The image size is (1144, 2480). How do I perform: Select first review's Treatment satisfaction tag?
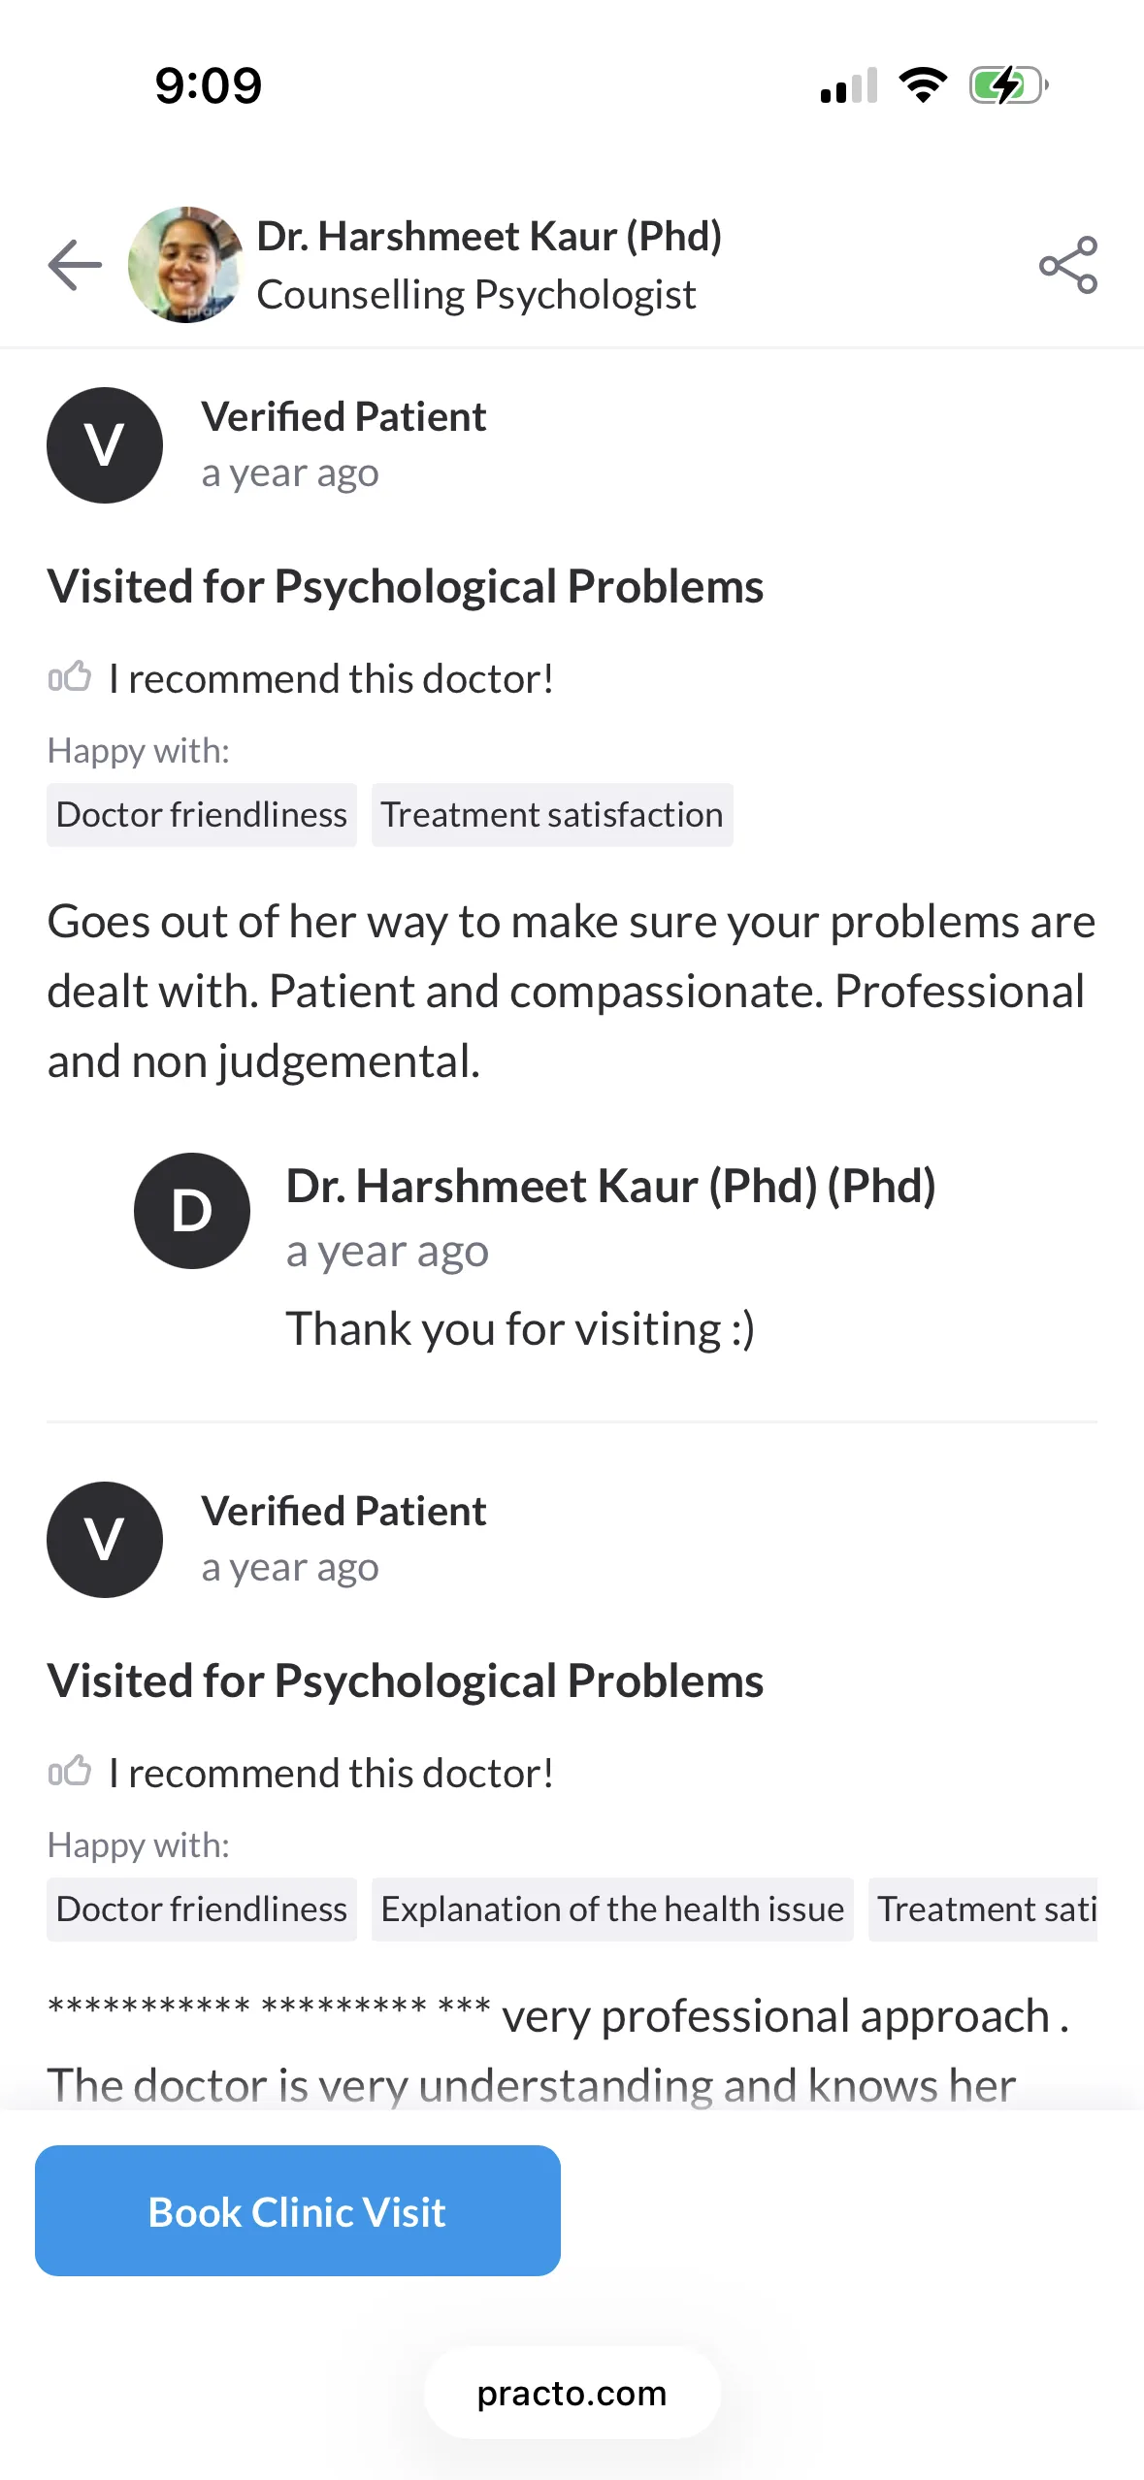(x=552, y=815)
